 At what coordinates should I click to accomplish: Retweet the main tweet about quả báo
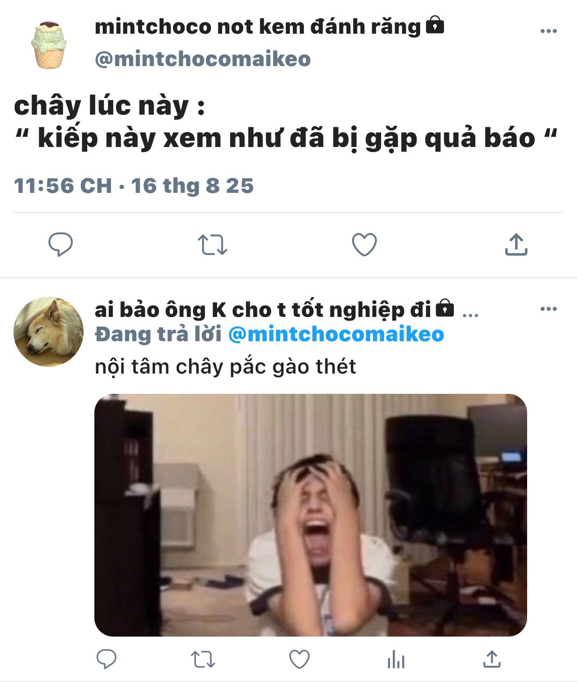213,245
